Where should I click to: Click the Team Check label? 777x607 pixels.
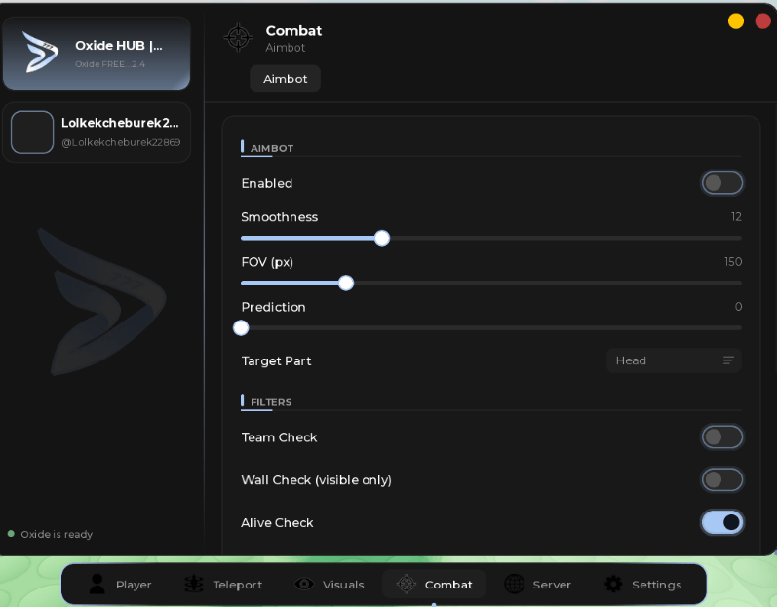[x=279, y=437]
